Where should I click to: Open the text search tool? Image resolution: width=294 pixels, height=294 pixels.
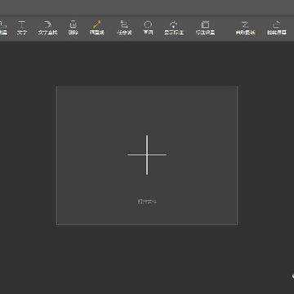point(48,28)
